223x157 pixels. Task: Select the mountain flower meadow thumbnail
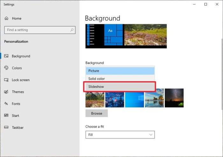click(x=95, y=100)
